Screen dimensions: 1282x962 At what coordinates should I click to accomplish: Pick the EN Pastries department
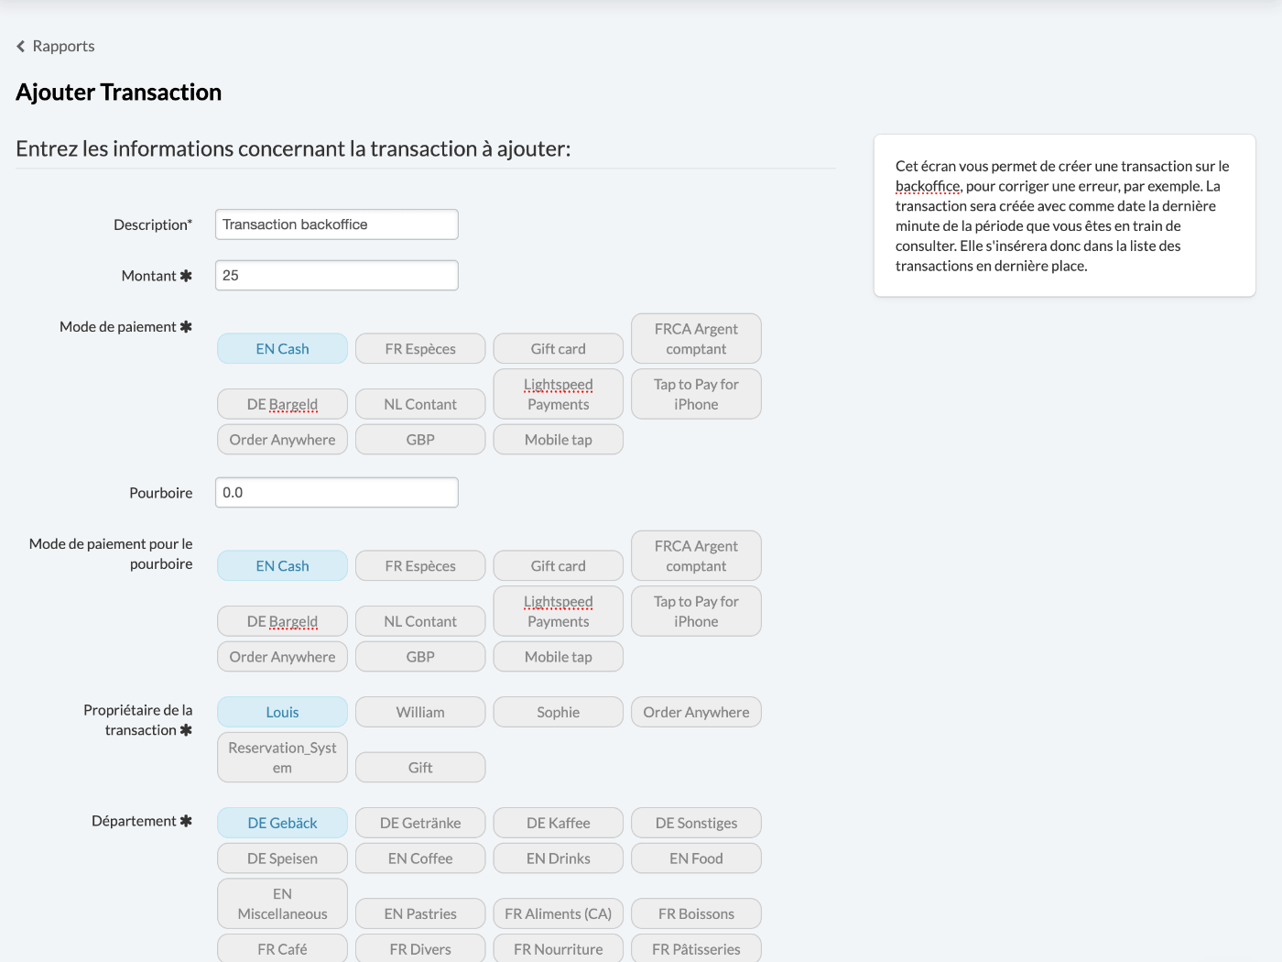click(x=420, y=914)
